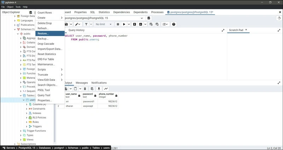Click the edit pencil icon in query toolbar
Viewport: 283px width, 150px height.
77,24
